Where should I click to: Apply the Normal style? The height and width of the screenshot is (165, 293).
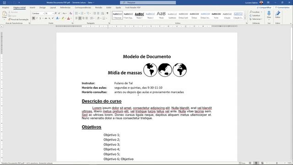[117, 15]
